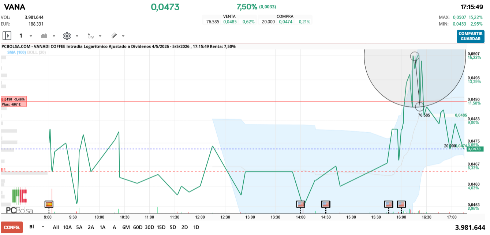Click the US flag event at 14:30
Screen dimensions: 490x235
(325, 204)
